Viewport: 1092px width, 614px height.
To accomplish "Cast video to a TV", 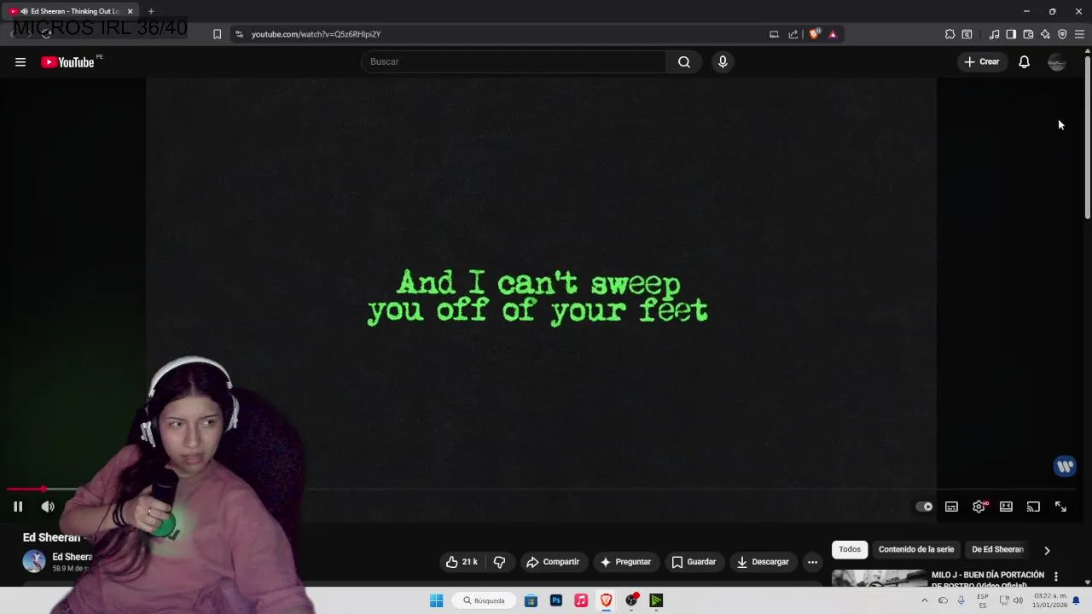I will click(x=1033, y=507).
